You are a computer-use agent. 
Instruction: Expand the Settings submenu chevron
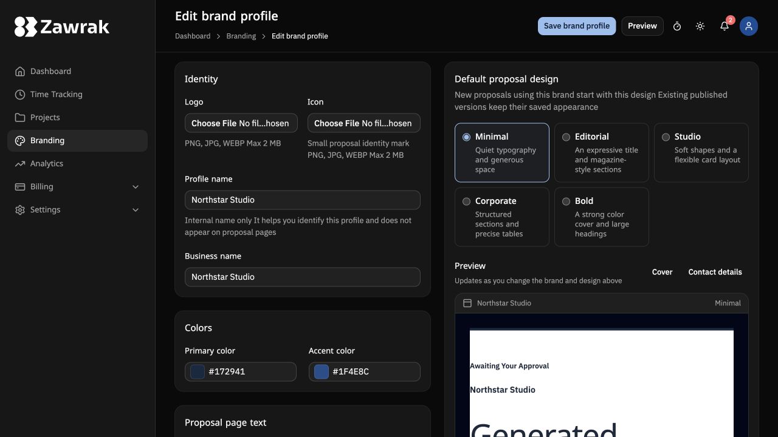click(x=136, y=209)
